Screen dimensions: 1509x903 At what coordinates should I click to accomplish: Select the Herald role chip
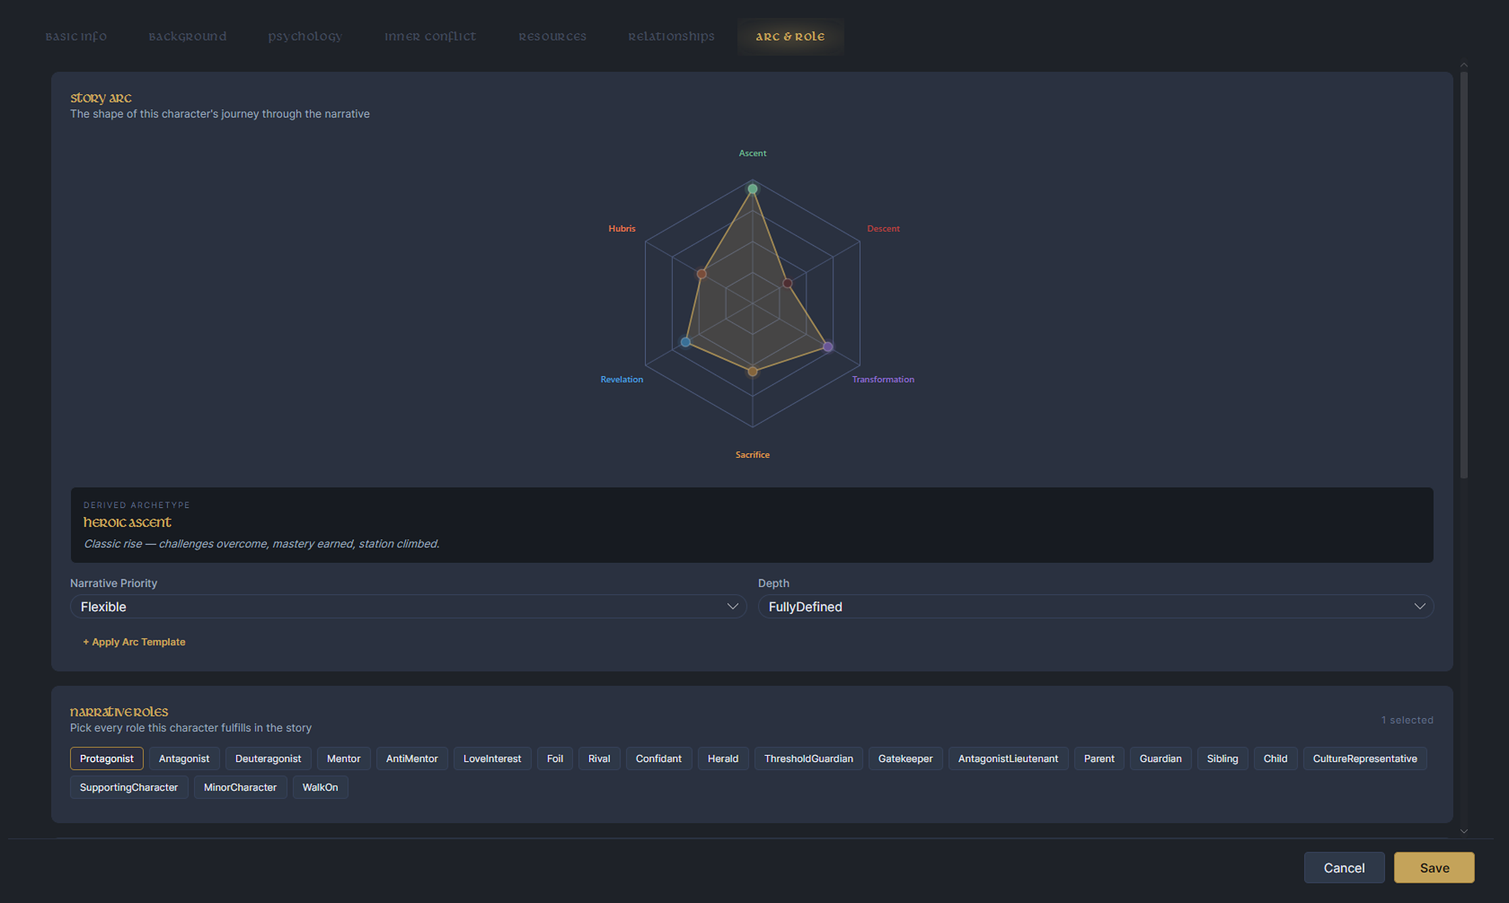723,758
